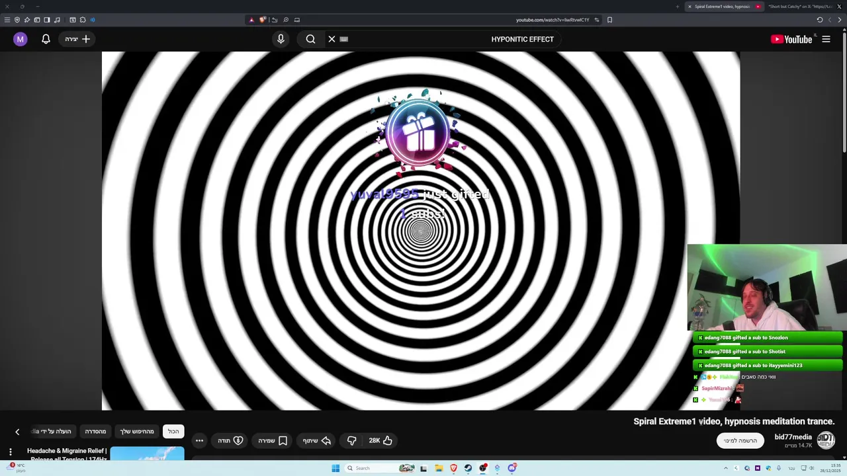
Task: Click the Thanks (תודה) button
Action: tap(230, 440)
